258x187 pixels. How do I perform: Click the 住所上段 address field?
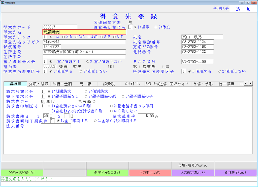(x=84, y=52)
